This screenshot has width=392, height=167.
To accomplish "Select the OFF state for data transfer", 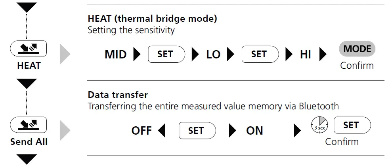I will click(142, 131).
